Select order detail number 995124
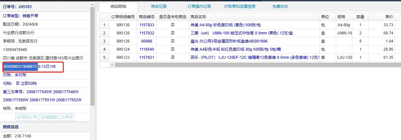This screenshot has height=140, width=401. (123, 49)
